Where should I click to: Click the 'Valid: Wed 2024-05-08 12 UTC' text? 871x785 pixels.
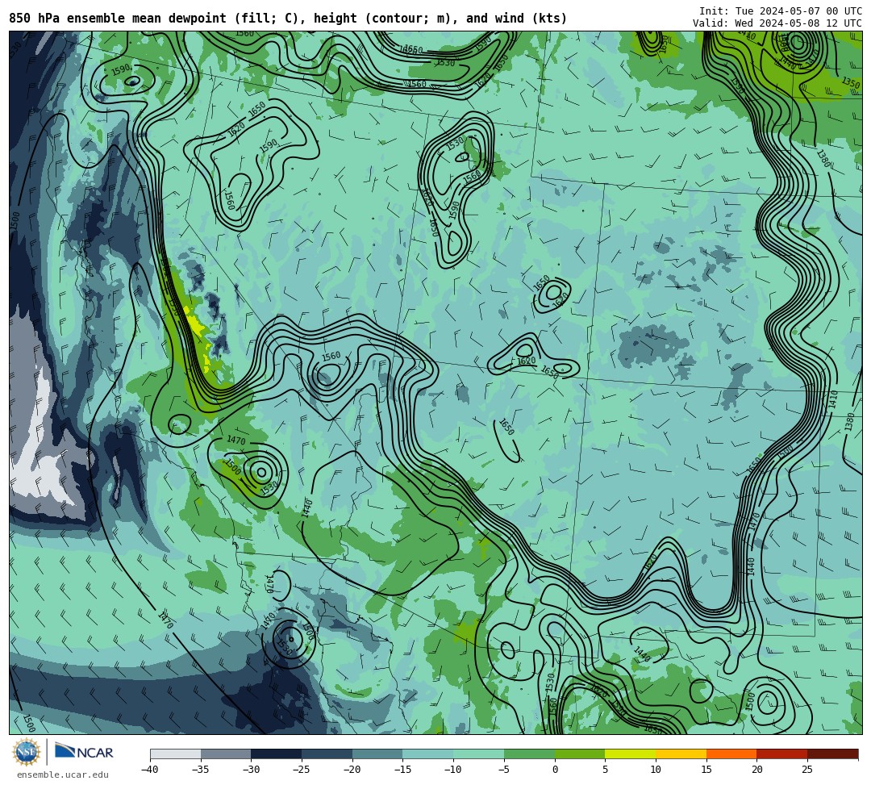[777, 23]
